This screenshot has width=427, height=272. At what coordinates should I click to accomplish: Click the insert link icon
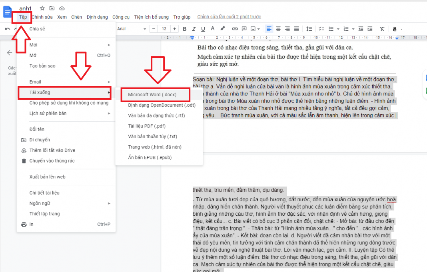pyautogui.click(x=235, y=29)
